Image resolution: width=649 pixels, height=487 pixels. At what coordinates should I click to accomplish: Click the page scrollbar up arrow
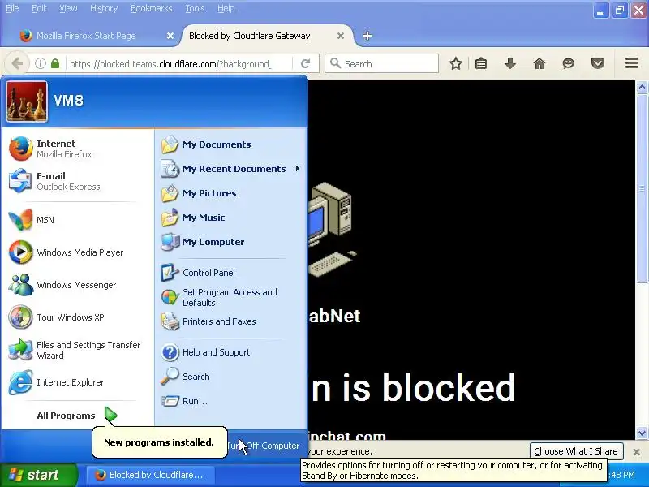[642, 87]
